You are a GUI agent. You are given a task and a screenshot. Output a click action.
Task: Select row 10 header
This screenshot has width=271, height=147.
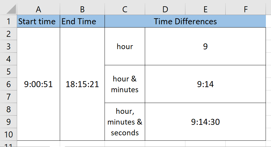coord(8,134)
